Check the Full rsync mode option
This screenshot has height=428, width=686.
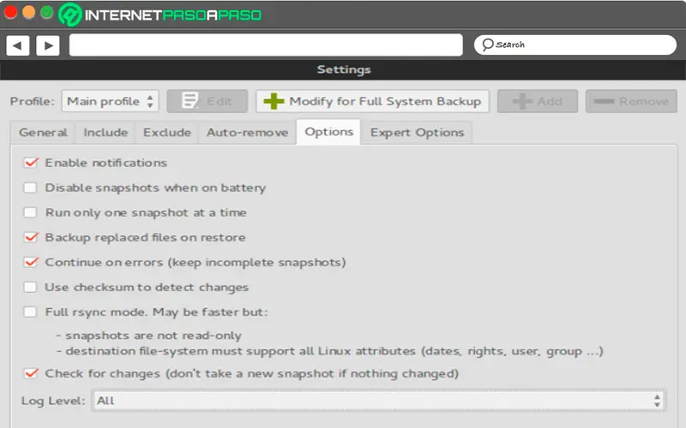tap(30, 312)
